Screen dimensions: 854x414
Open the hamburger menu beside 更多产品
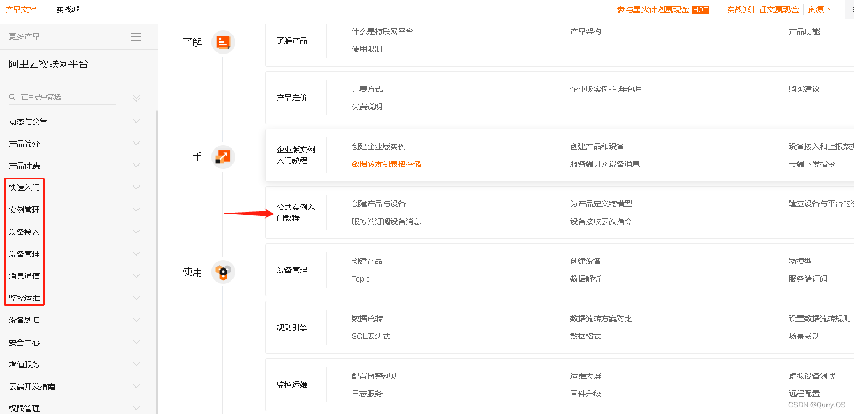[136, 37]
